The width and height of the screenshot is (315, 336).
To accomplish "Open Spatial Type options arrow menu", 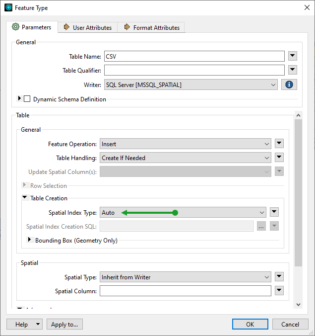I will click(279, 277).
